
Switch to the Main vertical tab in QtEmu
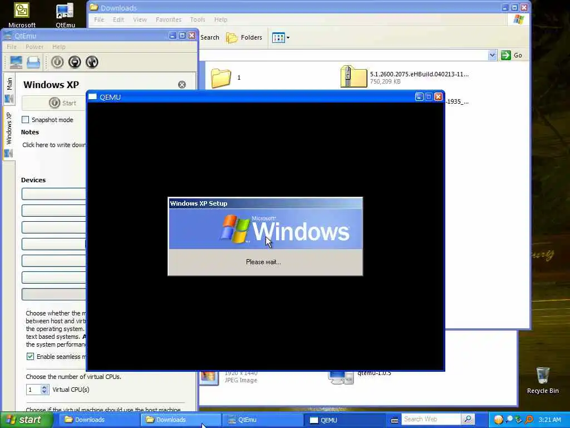tap(9, 89)
